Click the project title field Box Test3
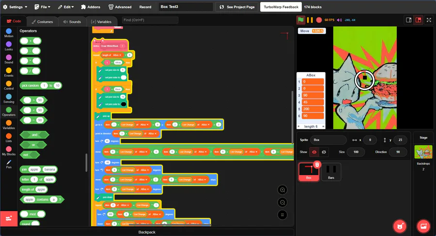436x236 pixels. tap(186, 7)
